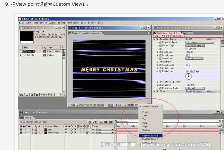Viewport: 224px width, 150px height.
Task: Select Front view from the popup menu
Action: click(x=145, y=112)
